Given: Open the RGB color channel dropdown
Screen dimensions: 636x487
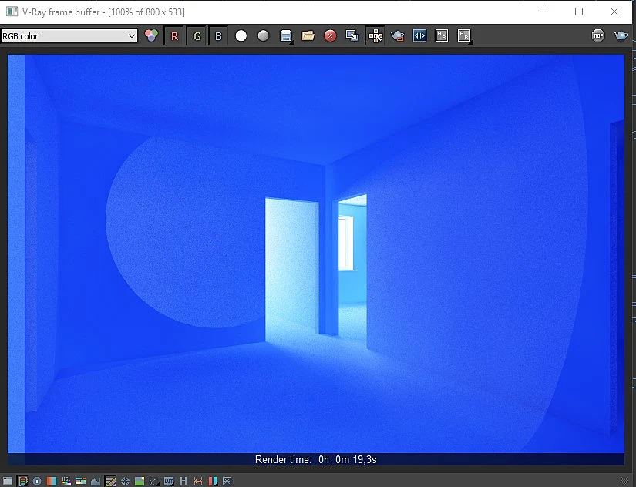Looking at the screenshot, I should click(69, 36).
